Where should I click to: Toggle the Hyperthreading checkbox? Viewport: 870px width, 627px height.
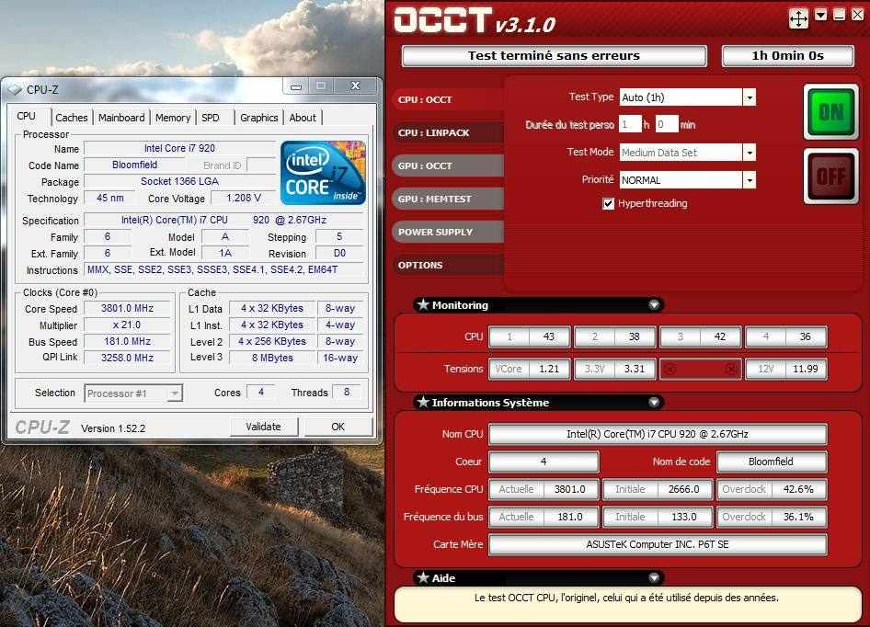pos(608,203)
